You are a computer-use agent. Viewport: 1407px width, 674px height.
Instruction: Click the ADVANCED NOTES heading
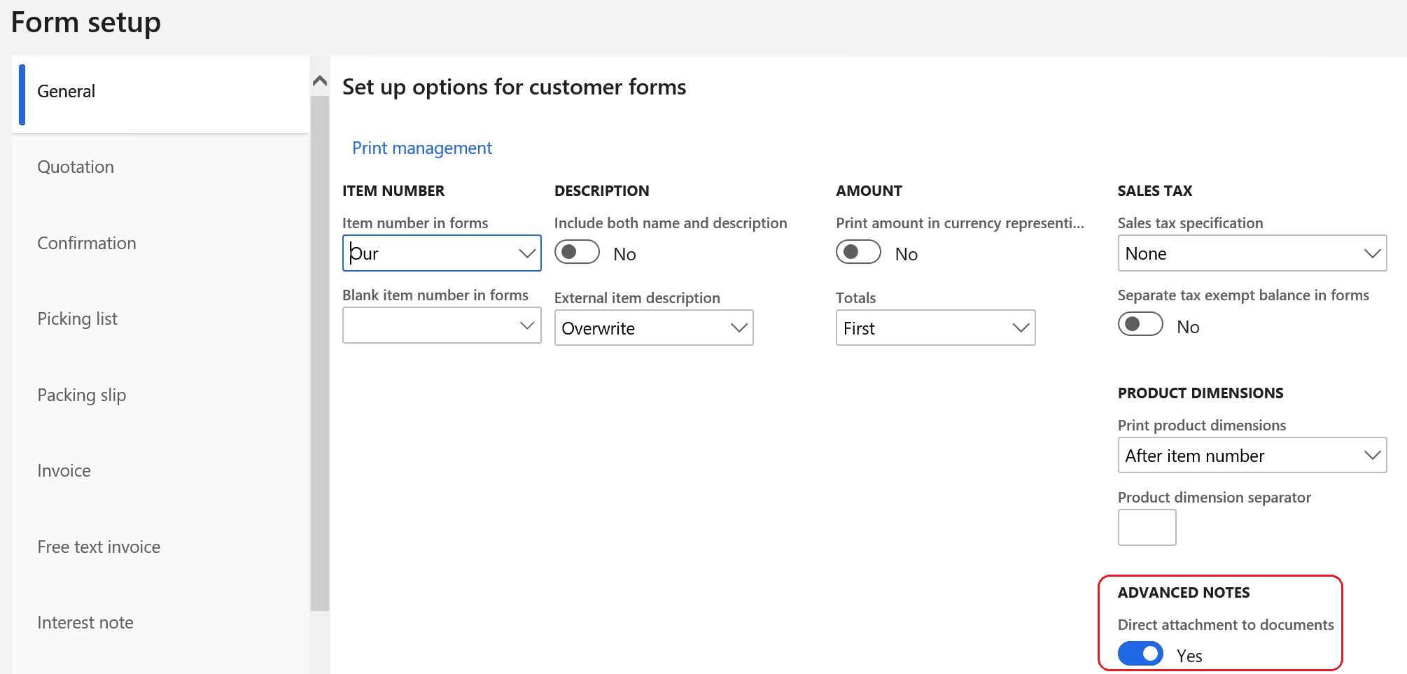[x=1184, y=593]
